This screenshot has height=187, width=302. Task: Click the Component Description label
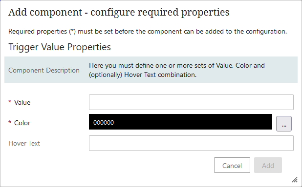click(x=44, y=70)
